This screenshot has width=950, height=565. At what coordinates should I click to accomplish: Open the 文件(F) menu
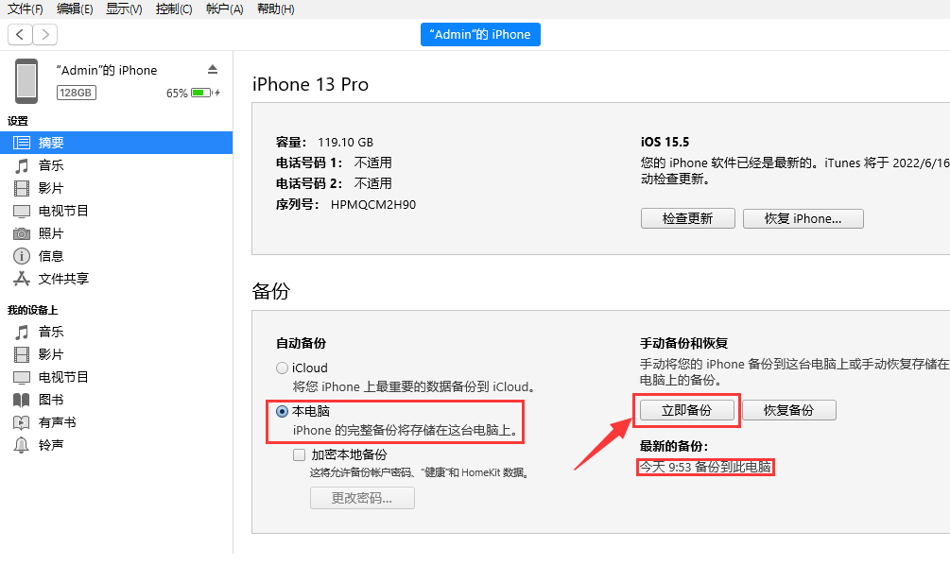coord(25,9)
